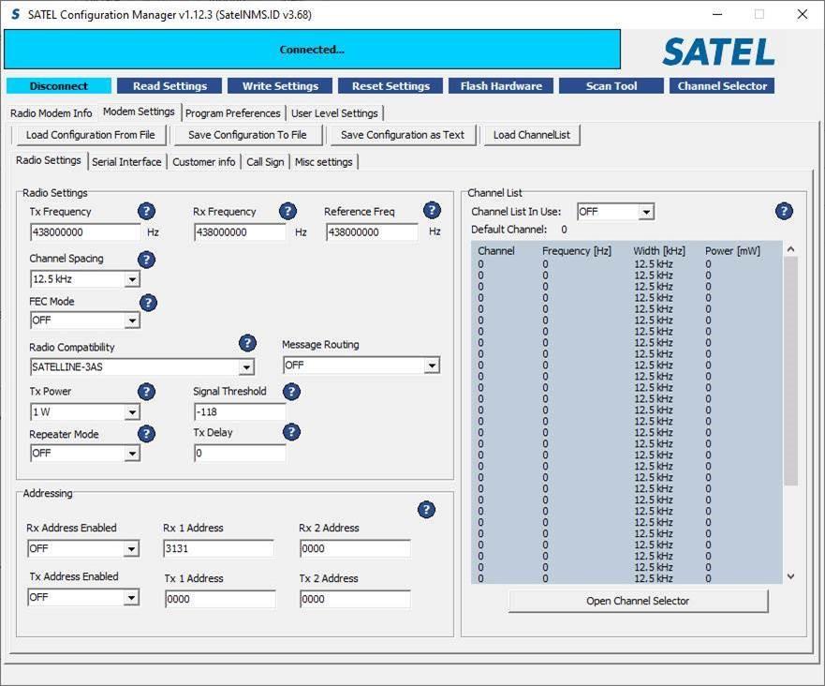The image size is (825, 686).
Task: Expand Channel List In Use dropdown
Action: pos(645,213)
